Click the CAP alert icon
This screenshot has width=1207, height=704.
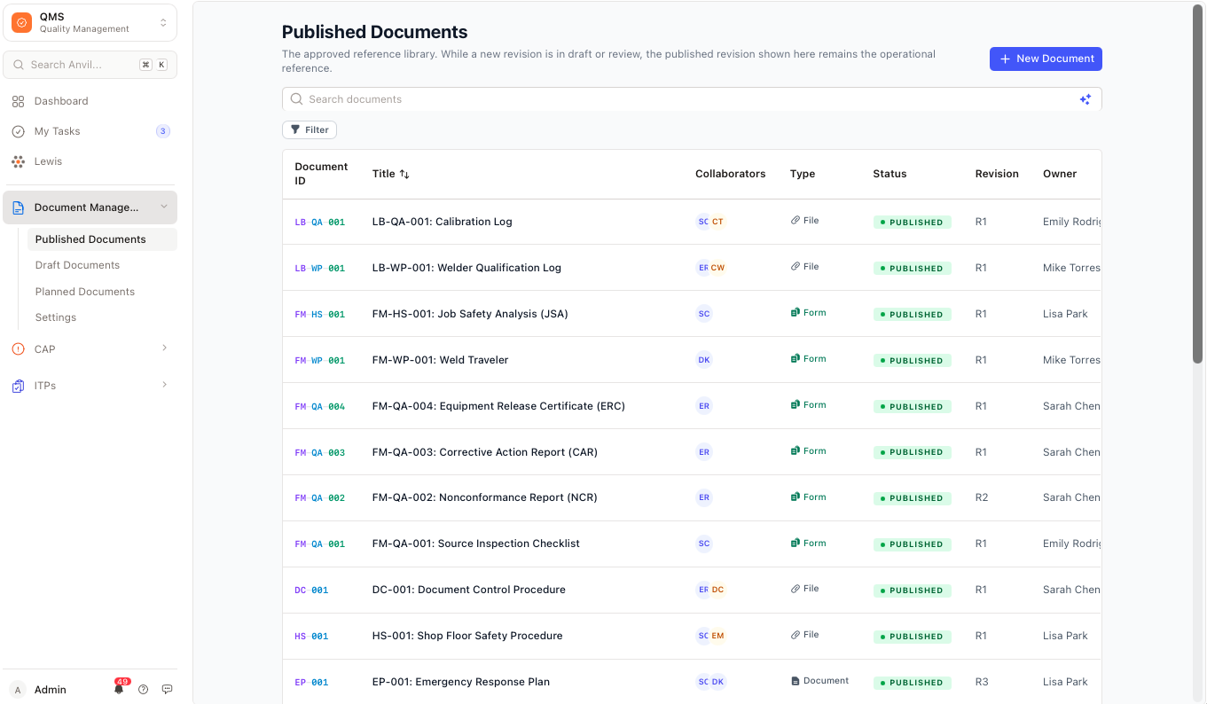point(18,349)
